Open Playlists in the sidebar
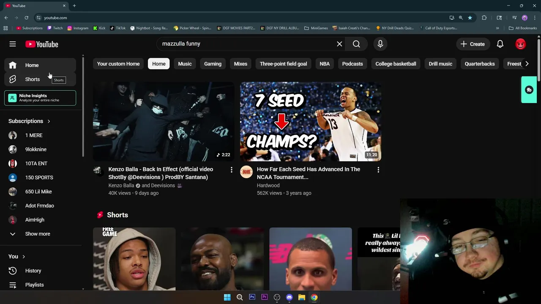Viewport: 541px width, 304px height. pos(40,285)
